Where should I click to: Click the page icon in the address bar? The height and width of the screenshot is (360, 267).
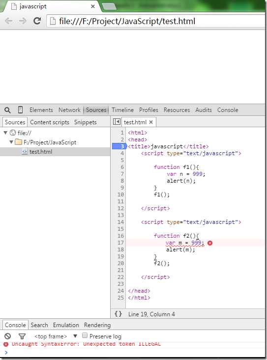(53, 21)
